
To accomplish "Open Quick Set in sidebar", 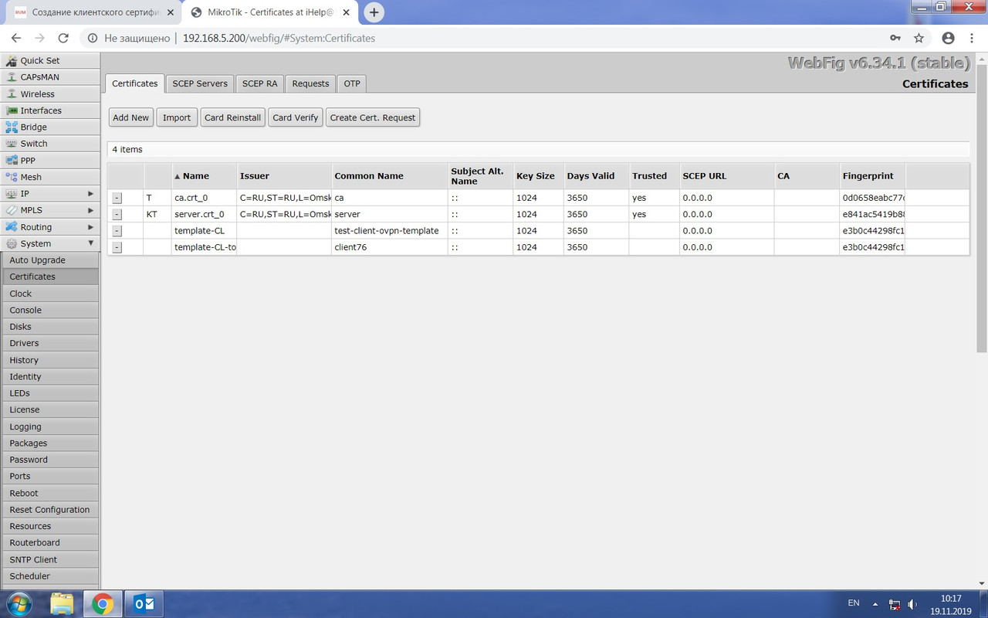I will coord(49,60).
